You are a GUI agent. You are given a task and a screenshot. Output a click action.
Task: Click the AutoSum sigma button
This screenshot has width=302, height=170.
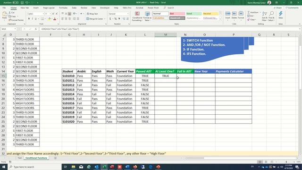[x=253, y=12]
